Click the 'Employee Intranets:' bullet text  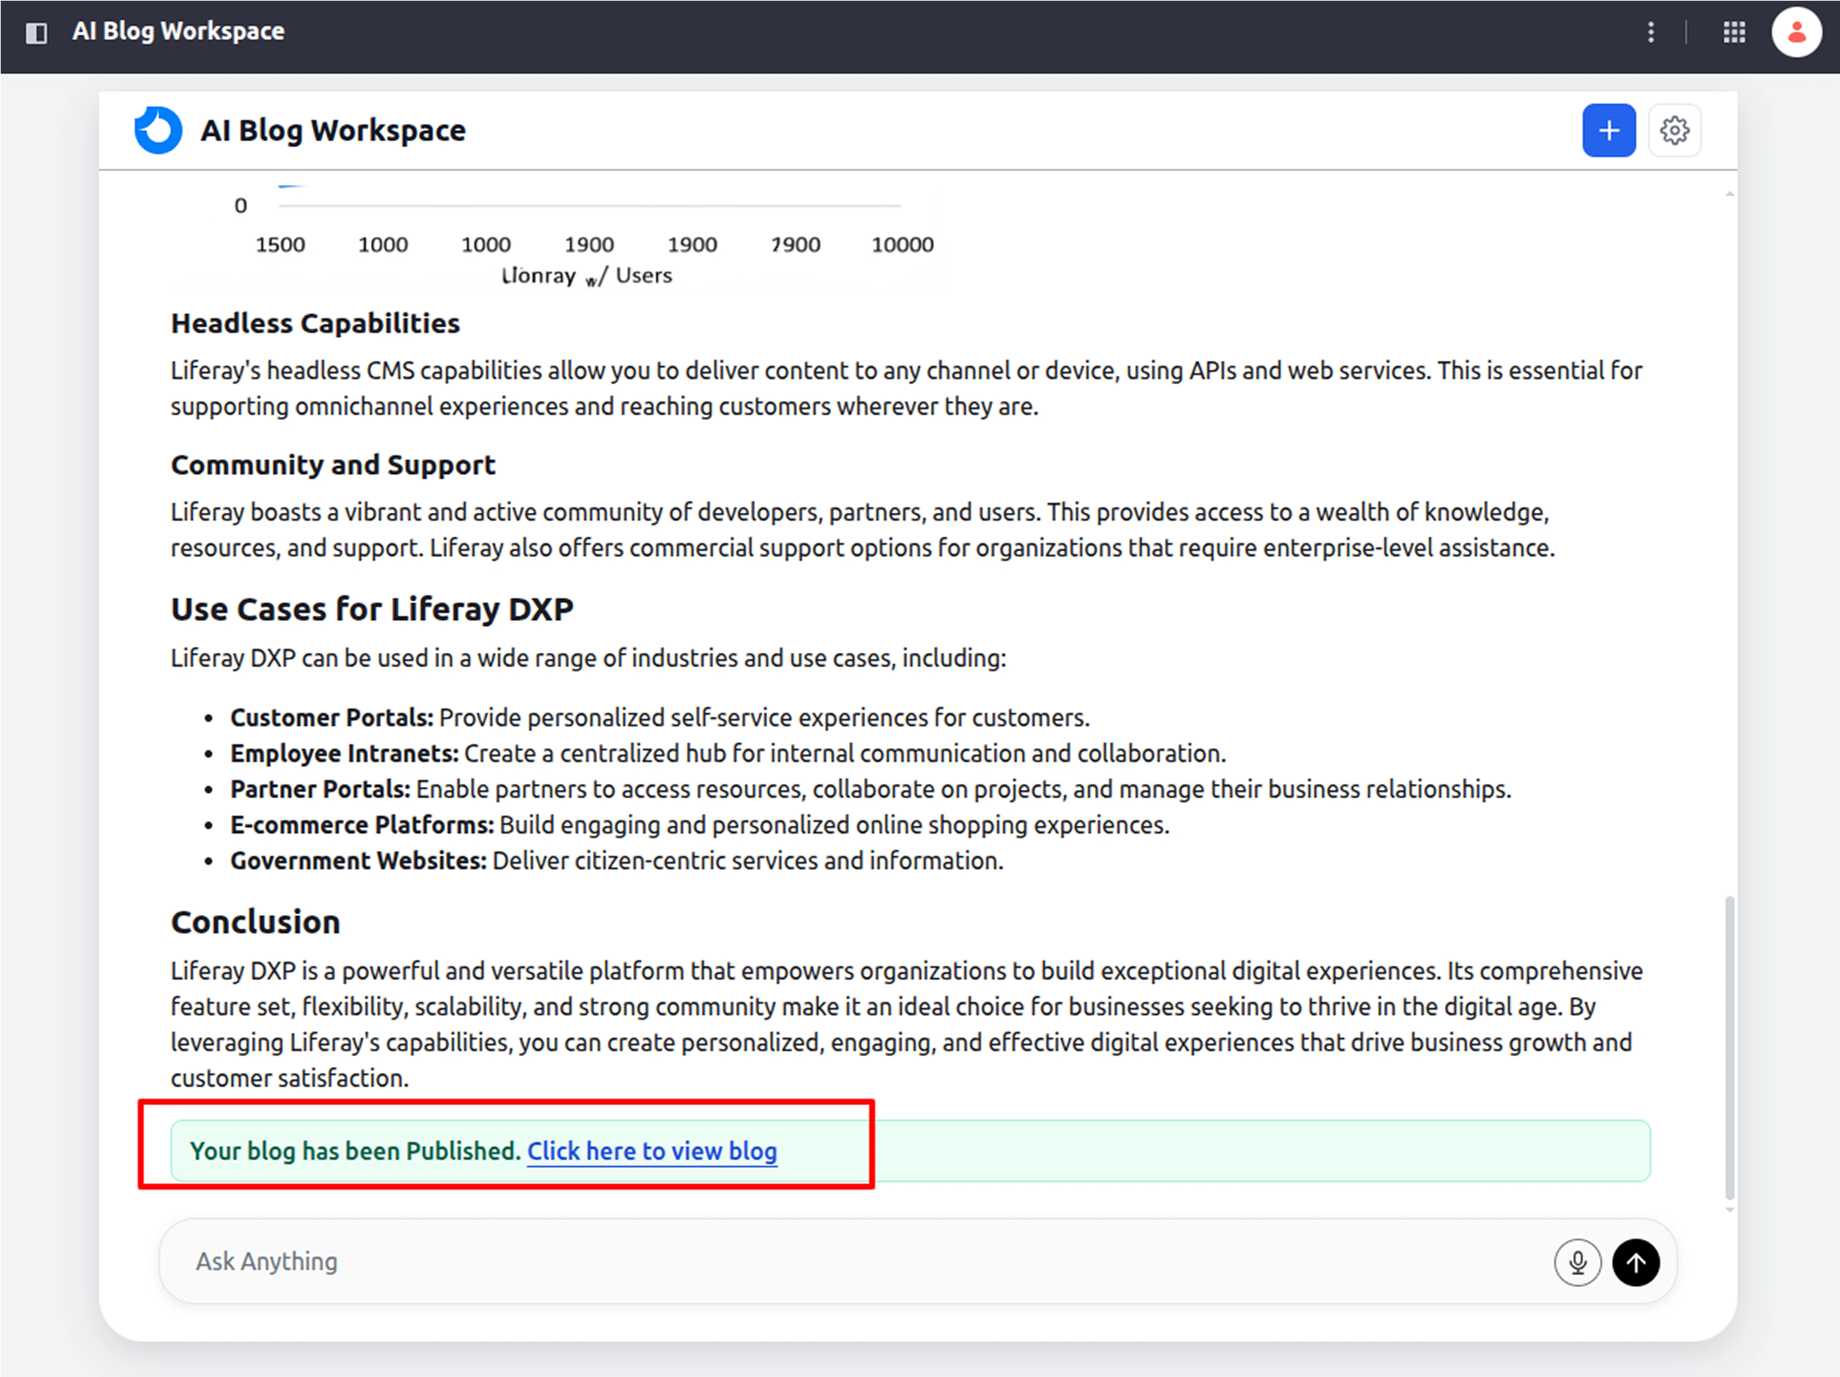pos(344,753)
